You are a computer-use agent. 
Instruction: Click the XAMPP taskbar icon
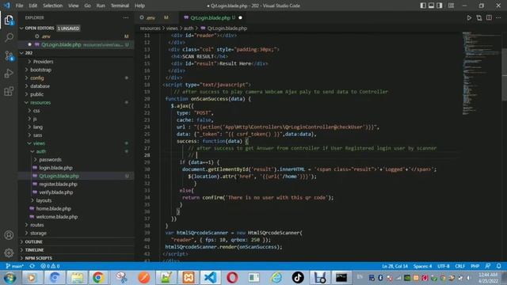tap(189, 277)
